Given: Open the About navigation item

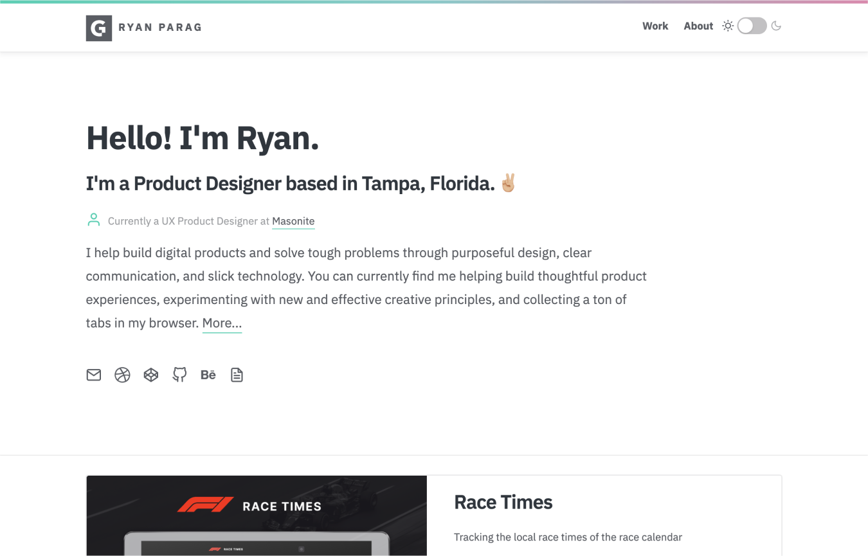Looking at the screenshot, I should pos(698,26).
